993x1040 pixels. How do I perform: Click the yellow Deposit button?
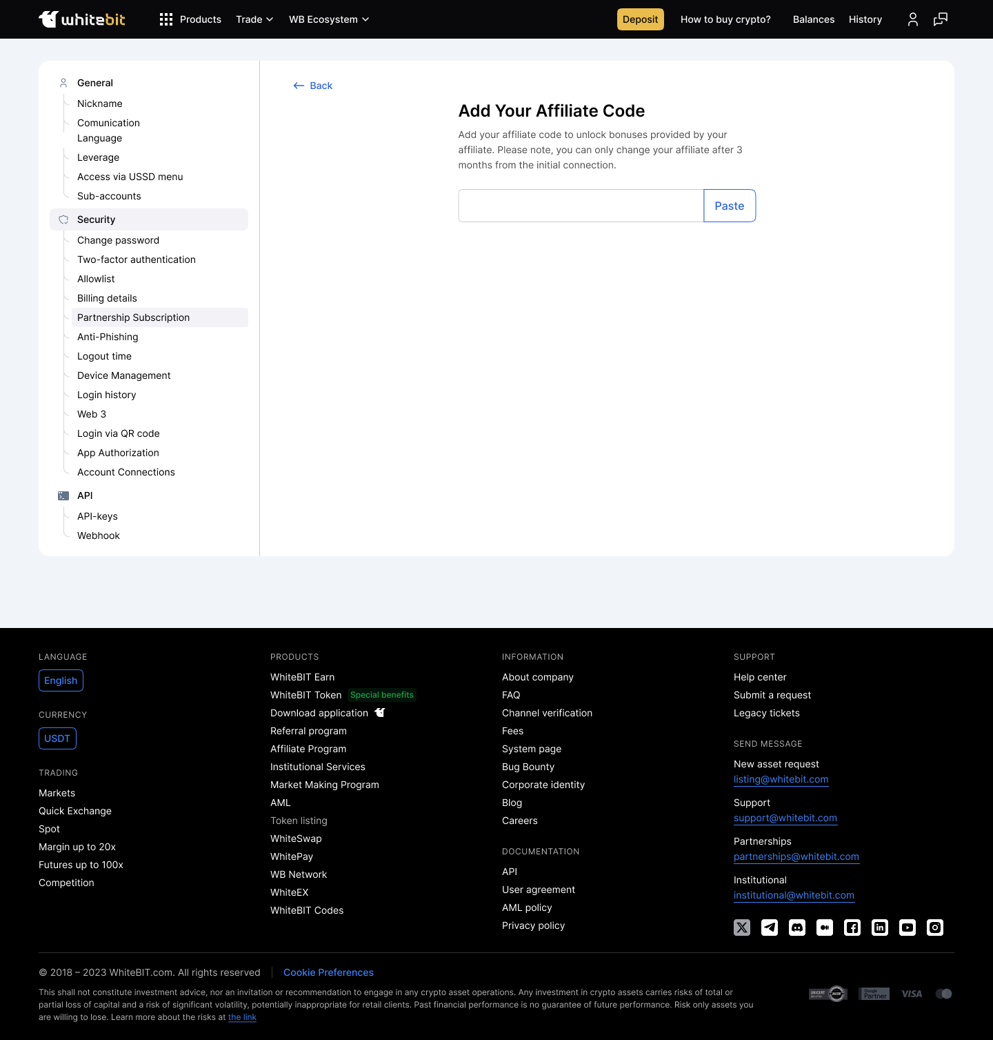(640, 19)
